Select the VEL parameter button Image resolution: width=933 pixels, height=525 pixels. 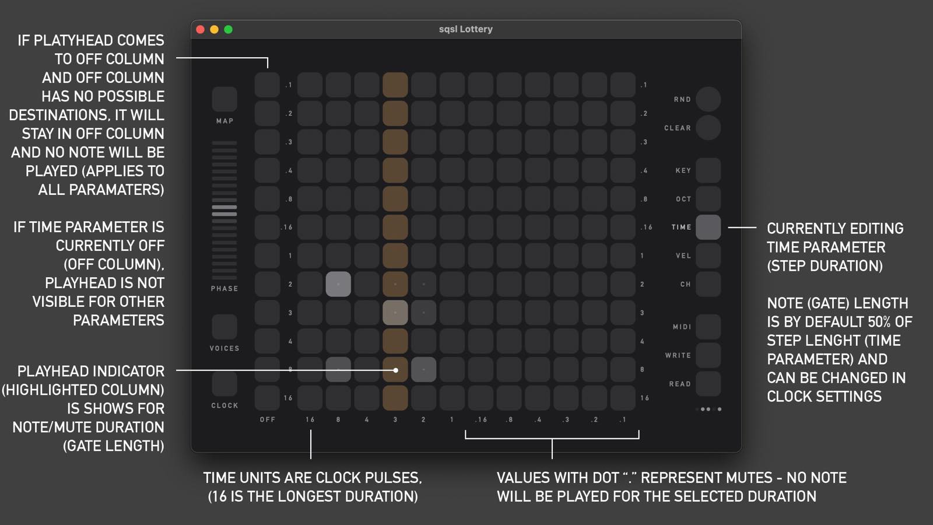pyautogui.click(x=708, y=256)
